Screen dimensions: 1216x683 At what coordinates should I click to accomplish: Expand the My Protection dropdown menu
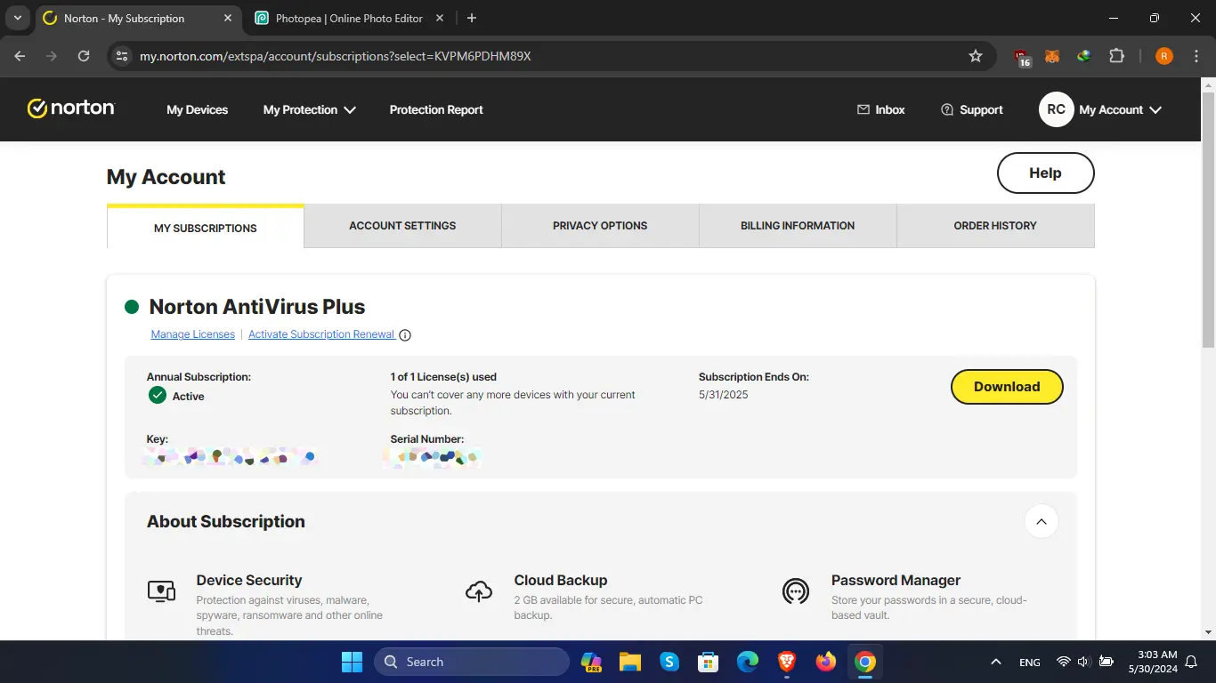309,109
